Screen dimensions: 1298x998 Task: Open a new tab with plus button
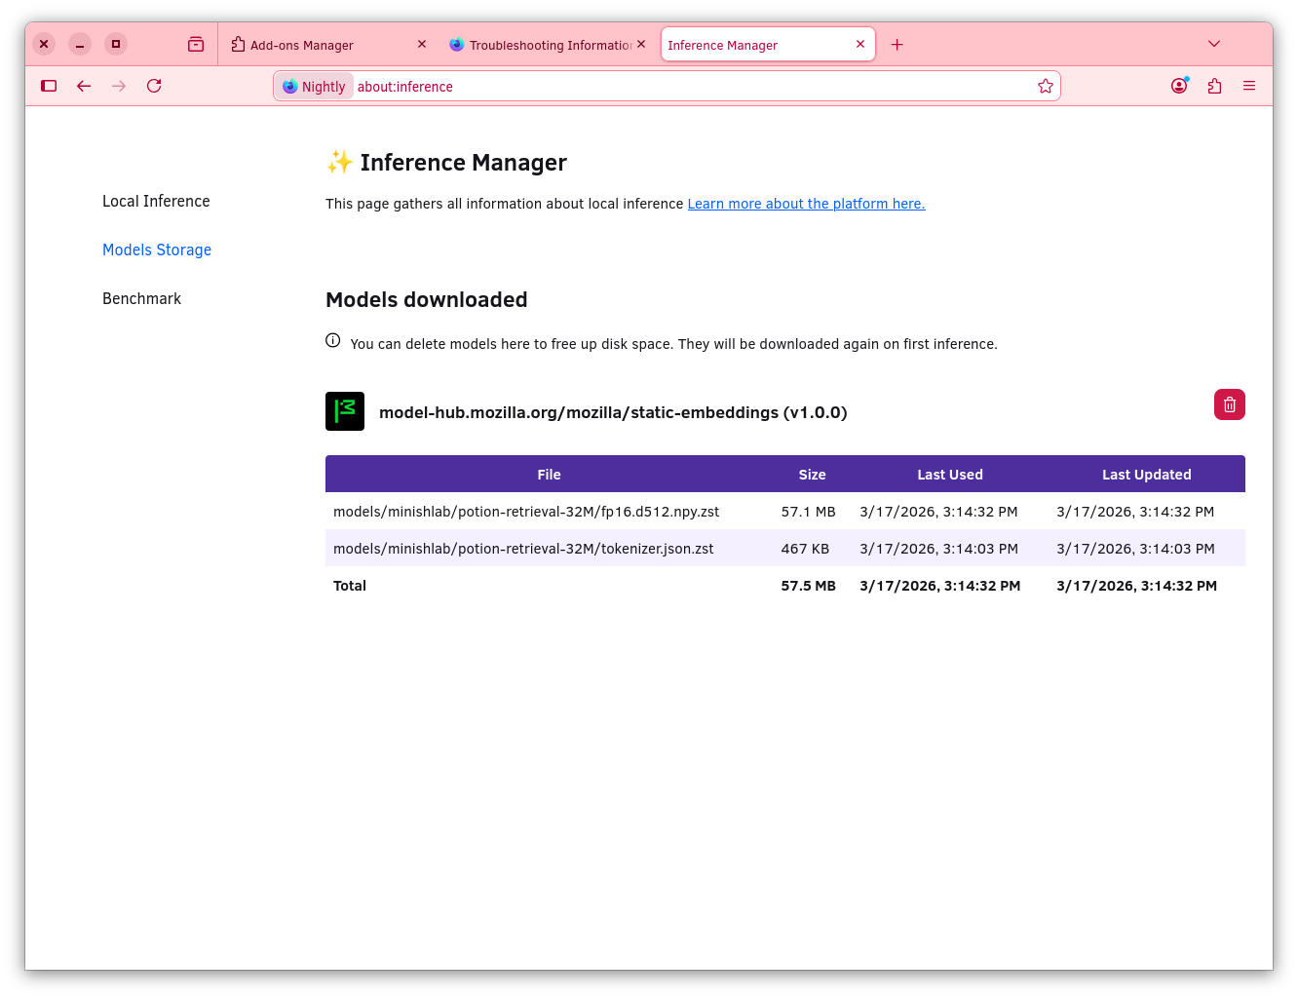[x=897, y=45]
